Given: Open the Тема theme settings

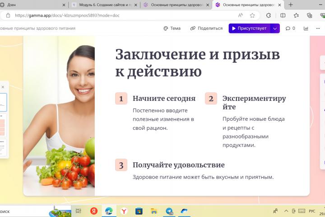Looking at the screenshot, I should (x=172, y=28).
